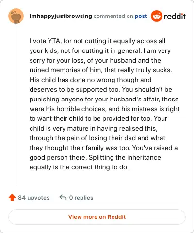
Task: Collapse the comment via vertical thread line
Action: [16, 105]
